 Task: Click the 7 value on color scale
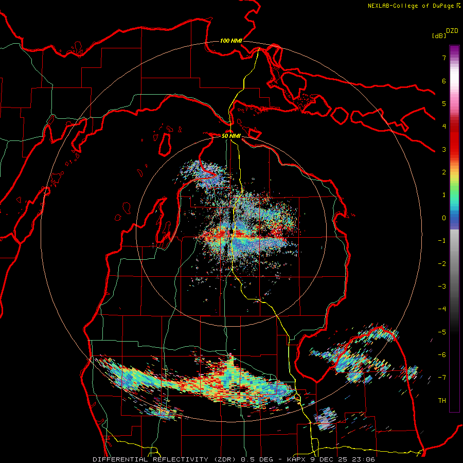click(x=444, y=58)
